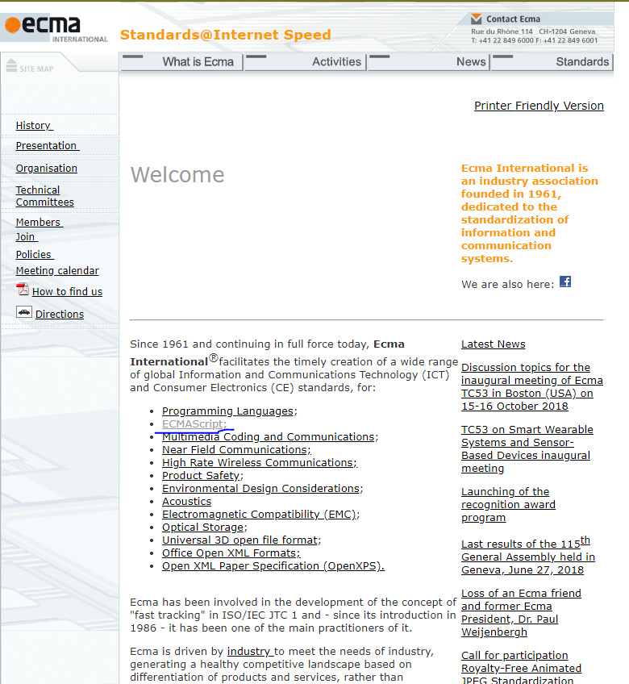The height and width of the screenshot is (684, 629).
Task: Open the Facebook icon link
Action: click(565, 282)
